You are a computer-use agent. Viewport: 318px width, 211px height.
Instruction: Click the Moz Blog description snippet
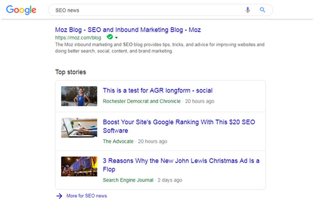click(x=159, y=48)
